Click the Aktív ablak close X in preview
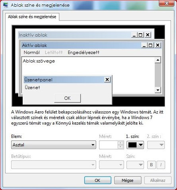The height and width of the screenshot is (190, 177). point(158,45)
